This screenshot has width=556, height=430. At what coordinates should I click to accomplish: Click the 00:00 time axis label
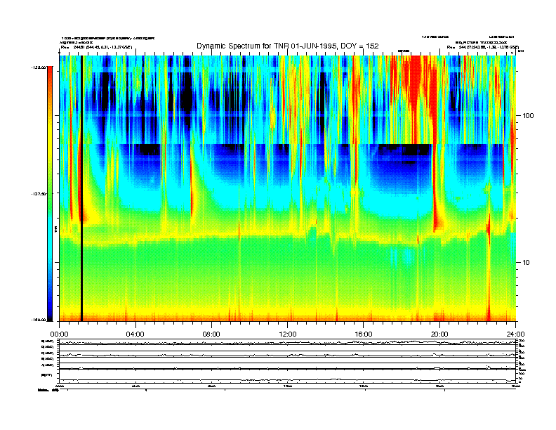[59, 334]
